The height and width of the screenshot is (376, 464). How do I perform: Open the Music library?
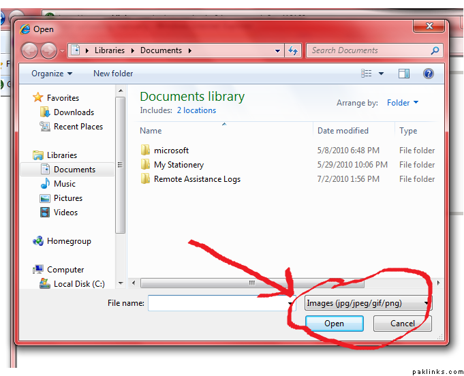click(x=65, y=184)
